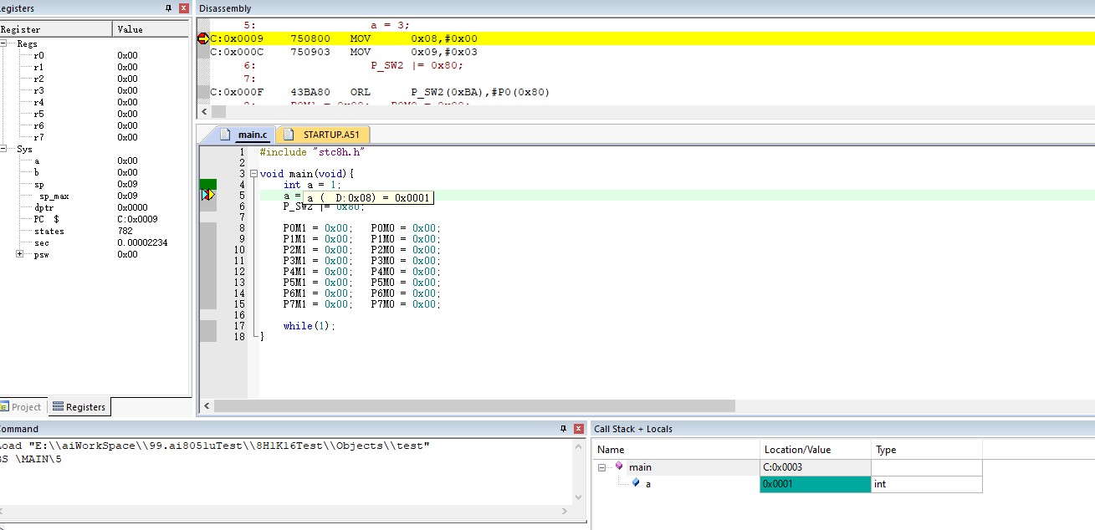Click the P7M0 = 0x00; statement
This screenshot has width=1095, height=530.
(405, 304)
